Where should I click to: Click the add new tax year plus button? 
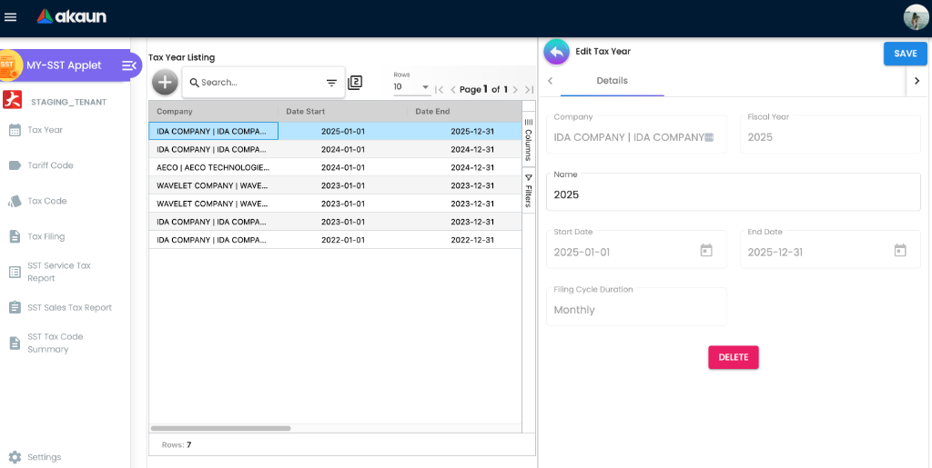(x=165, y=82)
